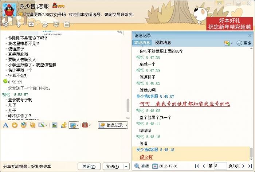The image size is (255, 172).
Task: Click the red underlined message starting 呵呵
Action: pyautogui.click(x=185, y=104)
